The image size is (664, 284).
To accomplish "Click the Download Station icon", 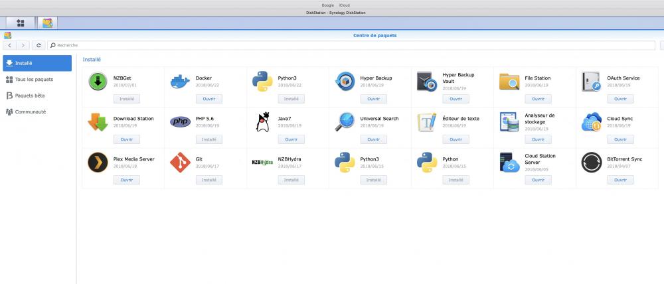I will [x=98, y=122].
